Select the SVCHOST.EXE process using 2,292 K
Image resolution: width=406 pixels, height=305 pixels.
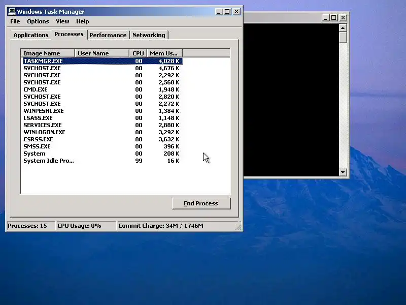[103, 75]
